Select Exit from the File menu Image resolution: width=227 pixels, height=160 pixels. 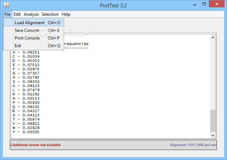[33, 46]
